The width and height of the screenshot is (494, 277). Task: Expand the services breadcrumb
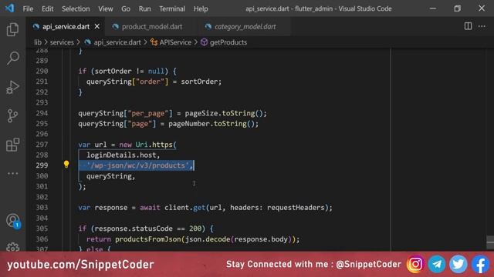pos(62,42)
